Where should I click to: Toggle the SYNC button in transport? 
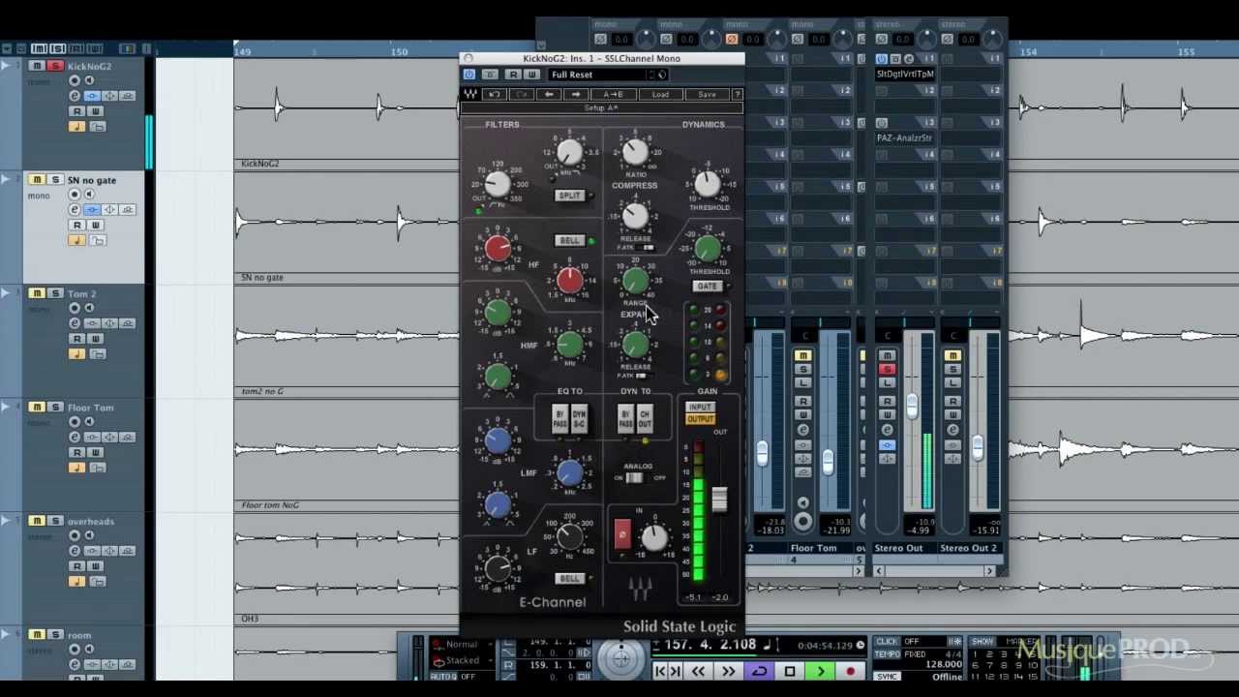(887, 676)
